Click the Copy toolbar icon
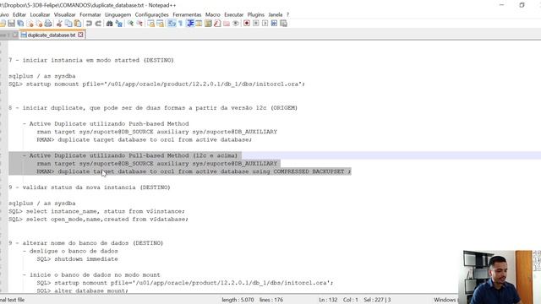This screenshot has width=541, height=304. pyautogui.click(x=68, y=24)
